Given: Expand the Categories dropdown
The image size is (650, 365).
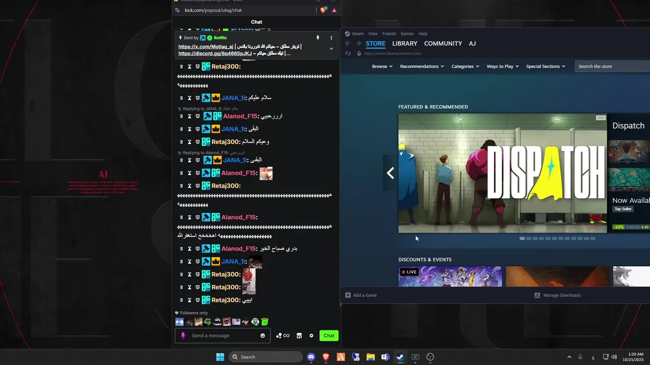Looking at the screenshot, I should coord(465,66).
